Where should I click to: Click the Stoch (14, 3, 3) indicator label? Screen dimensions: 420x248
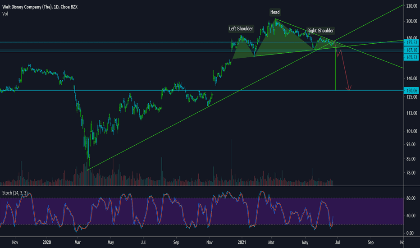click(15, 193)
